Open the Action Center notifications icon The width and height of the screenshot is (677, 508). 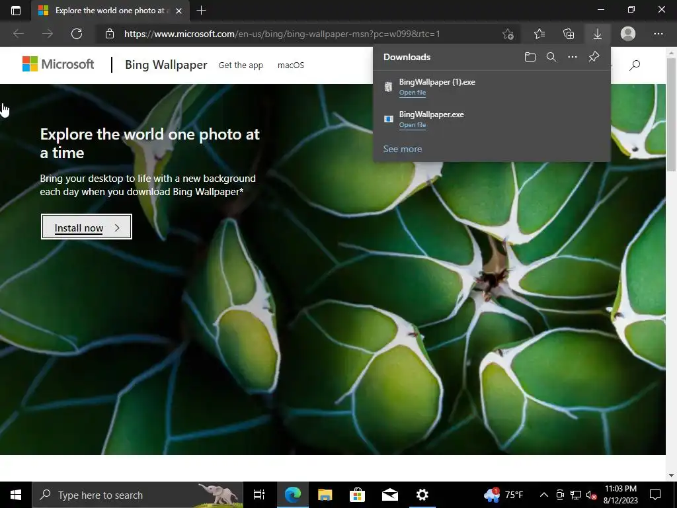[655, 495]
